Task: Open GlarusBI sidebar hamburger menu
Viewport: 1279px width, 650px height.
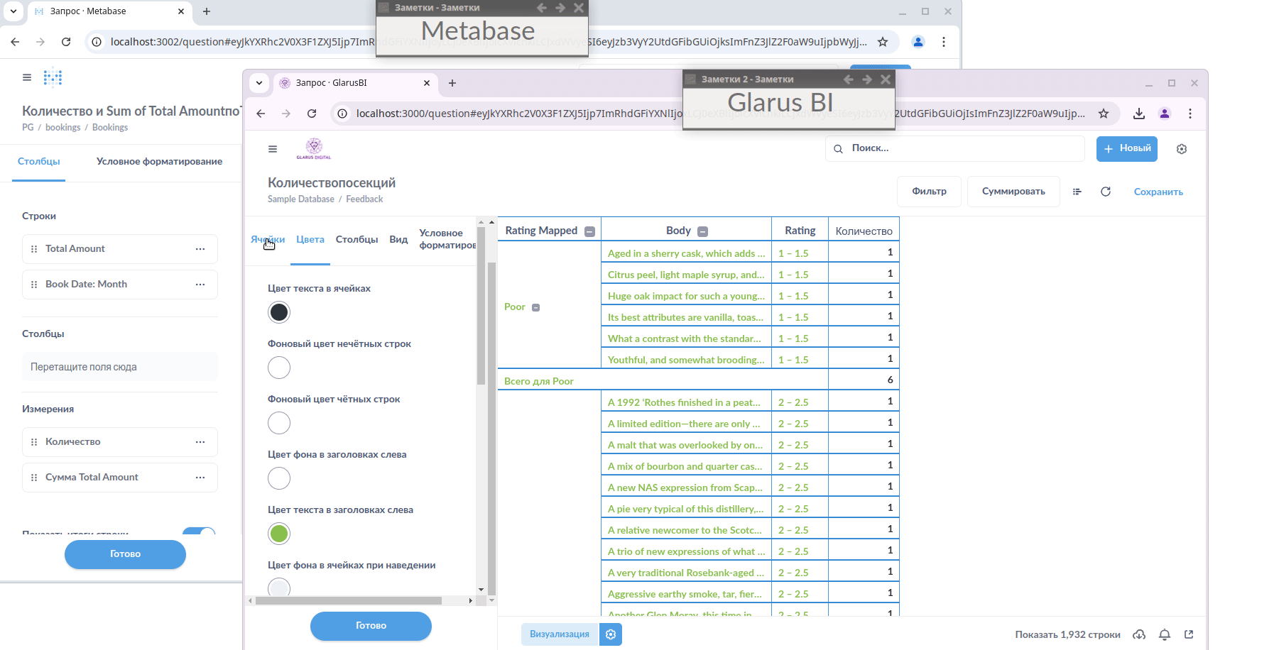Action: [x=273, y=149]
